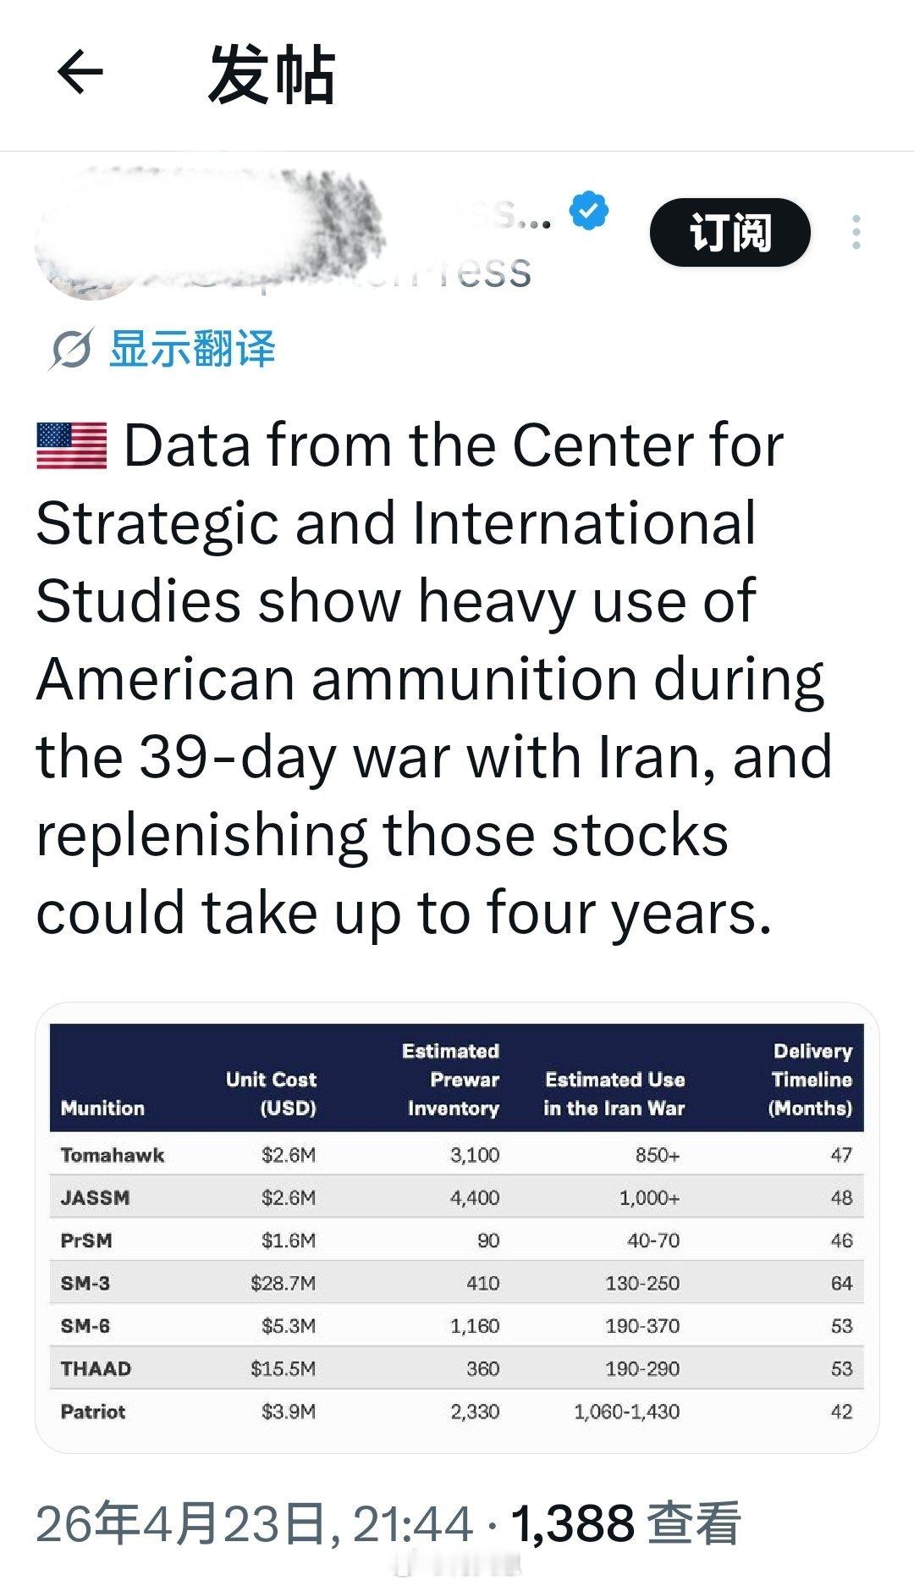This screenshot has height=1586, width=914.
Task: Click the Patriot row label in the table
Action: 93,1412
